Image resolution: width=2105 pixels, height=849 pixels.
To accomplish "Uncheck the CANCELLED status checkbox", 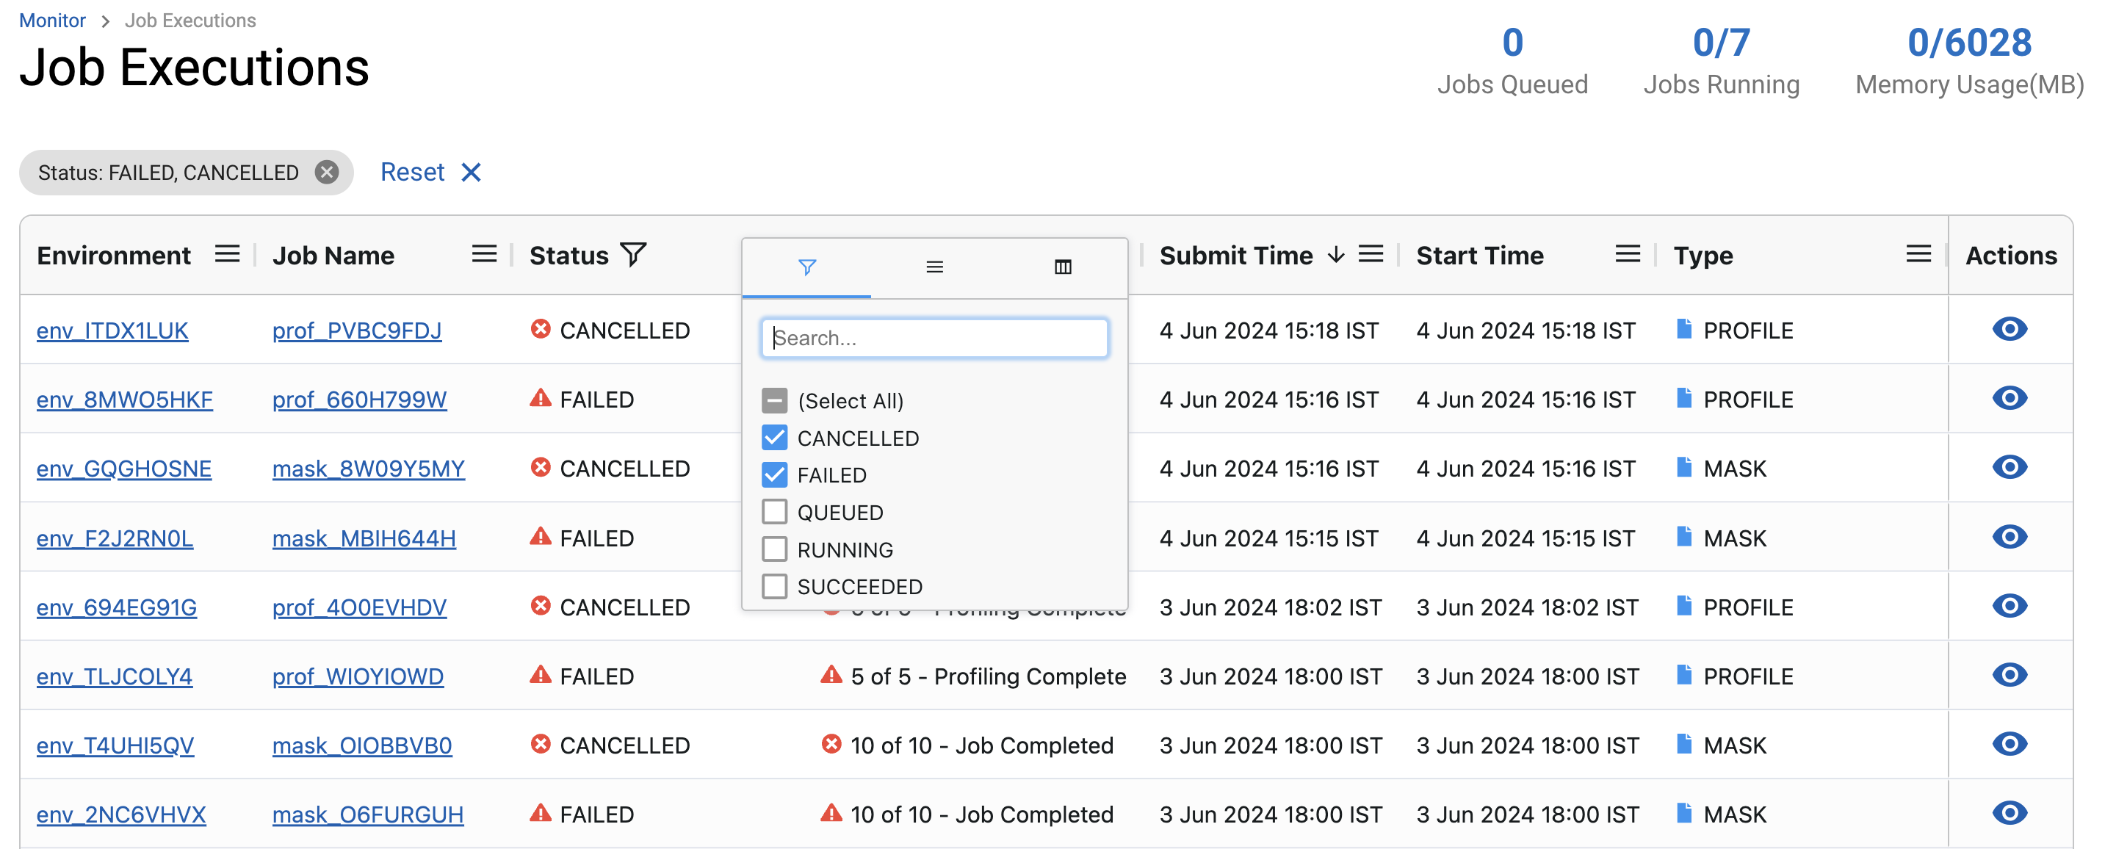I will pos(774,438).
